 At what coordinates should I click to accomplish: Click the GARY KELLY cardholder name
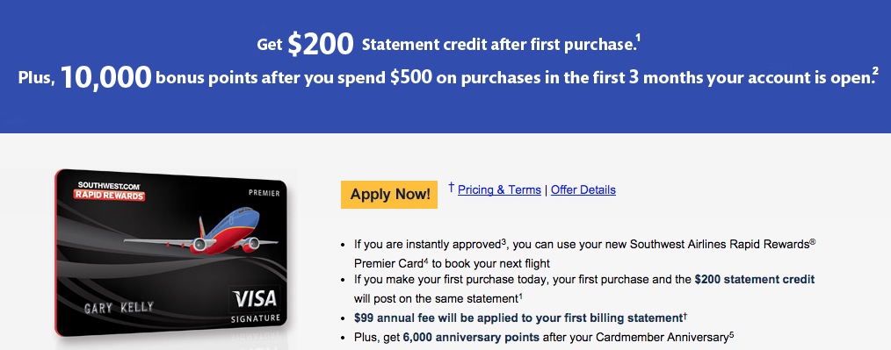tap(119, 308)
